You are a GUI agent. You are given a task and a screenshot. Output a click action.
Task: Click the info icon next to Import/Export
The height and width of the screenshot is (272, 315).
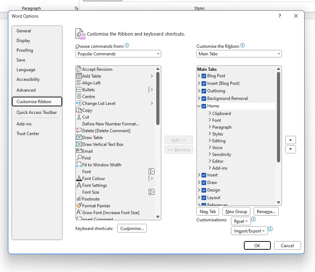(x=270, y=229)
